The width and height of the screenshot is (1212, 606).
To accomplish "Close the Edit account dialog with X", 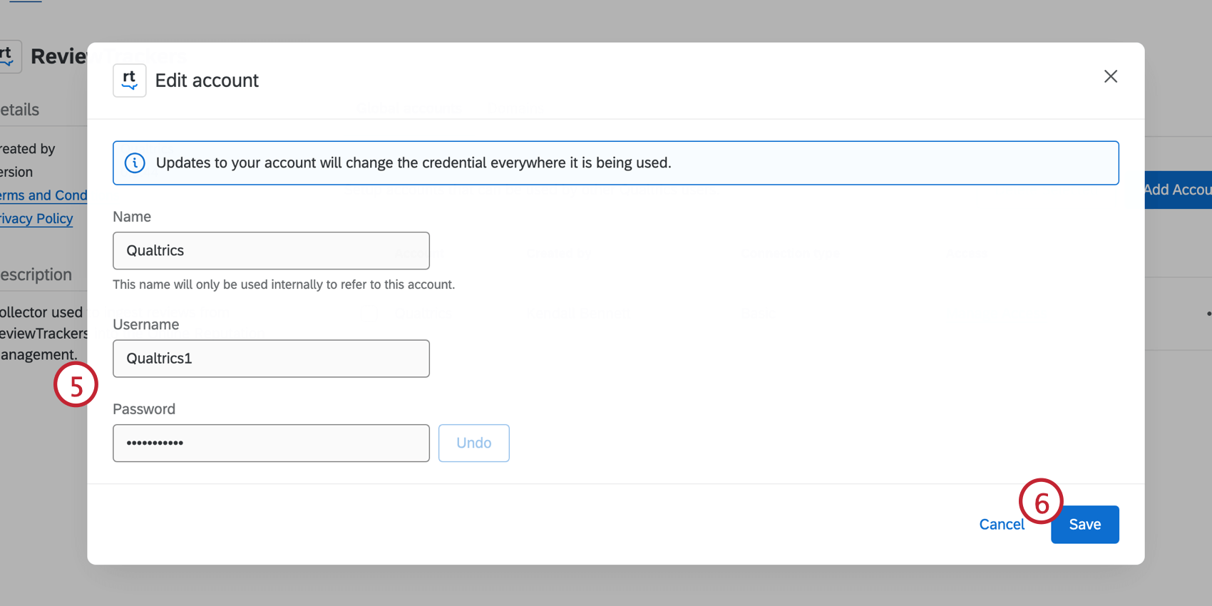I will [x=1110, y=76].
